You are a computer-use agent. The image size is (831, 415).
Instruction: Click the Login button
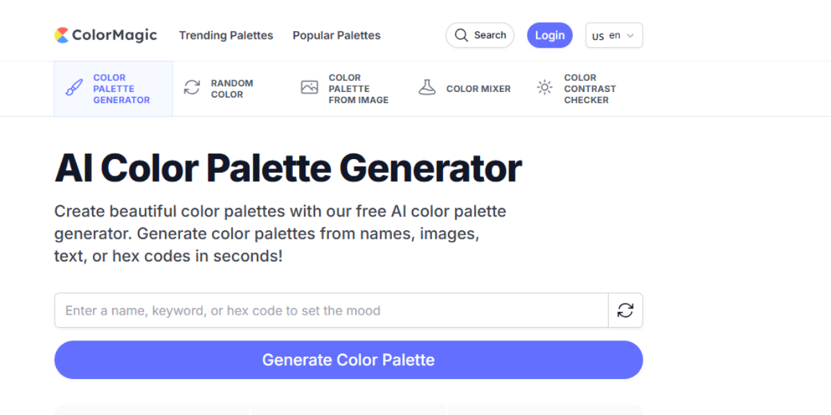[x=550, y=35]
